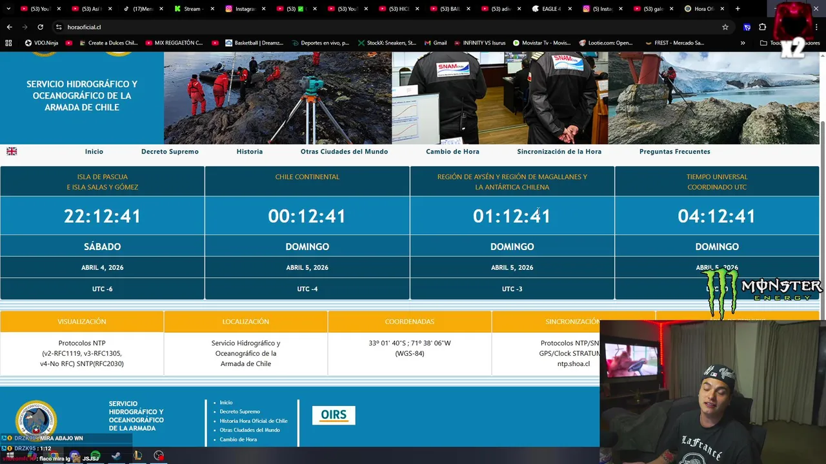The width and height of the screenshot is (826, 464).
Task: Click the ABRIL 4, 2026 date
Action: pos(102,267)
